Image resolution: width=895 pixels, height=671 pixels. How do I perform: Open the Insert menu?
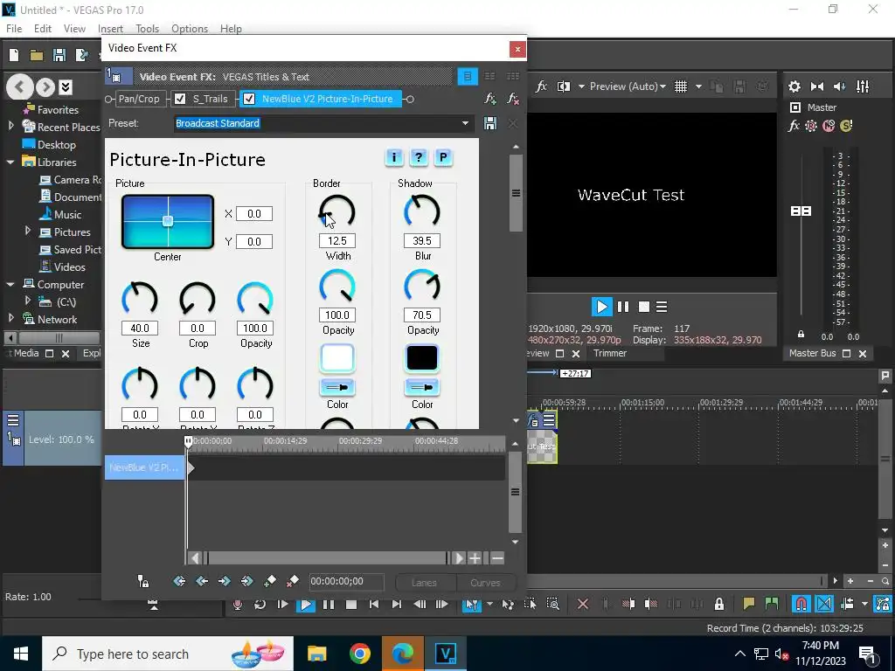pyautogui.click(x=110, y=29)
